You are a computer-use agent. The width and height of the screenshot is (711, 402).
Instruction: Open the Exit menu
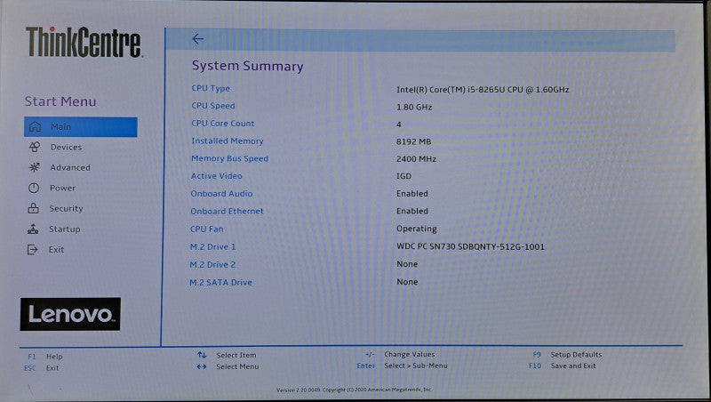coord(56,249)
